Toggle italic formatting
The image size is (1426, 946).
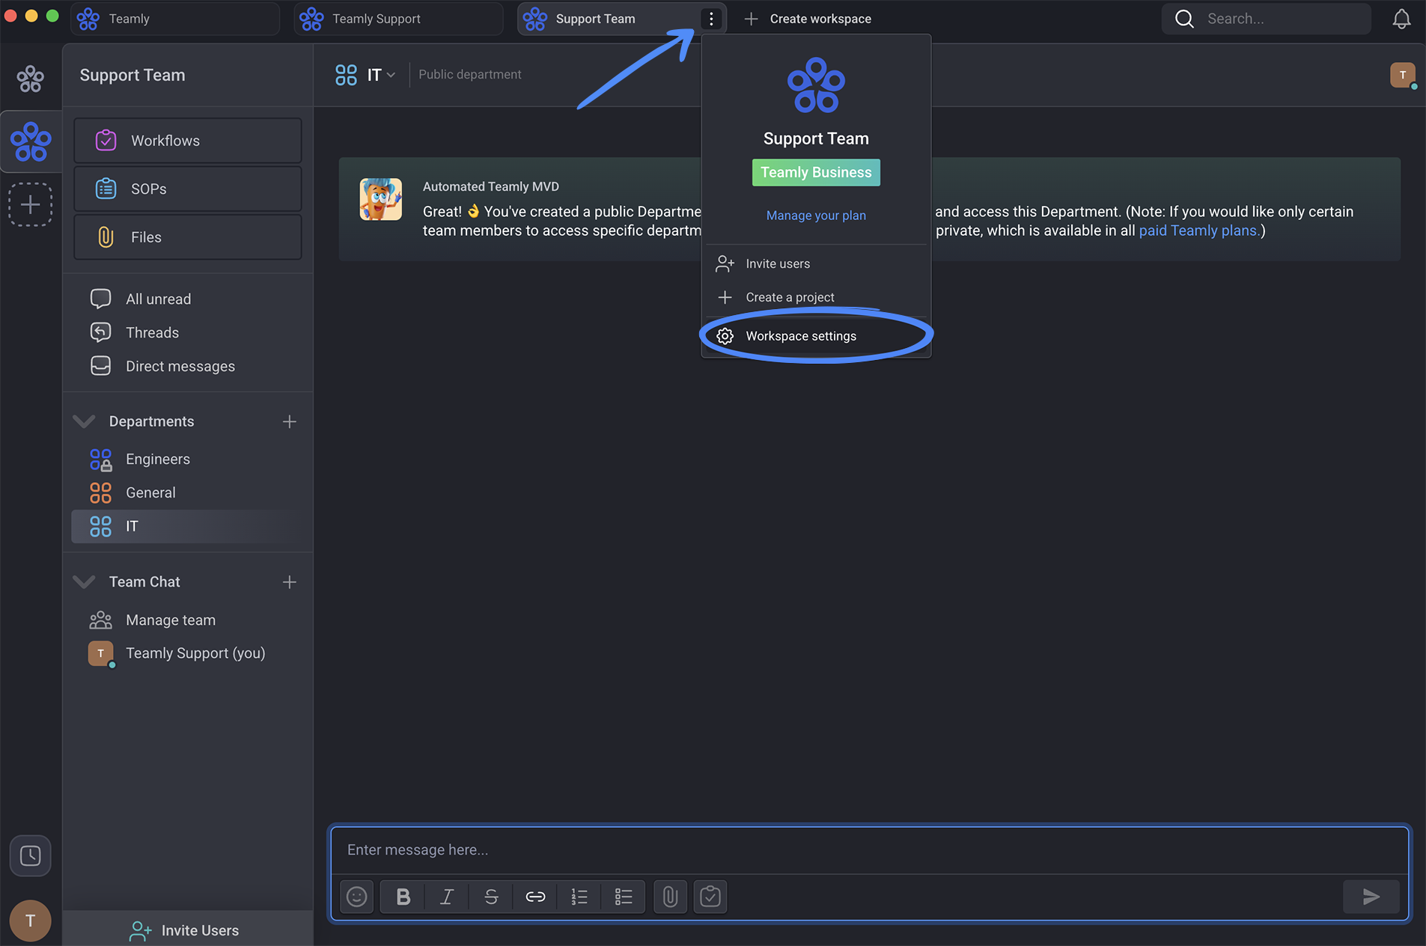447,897
